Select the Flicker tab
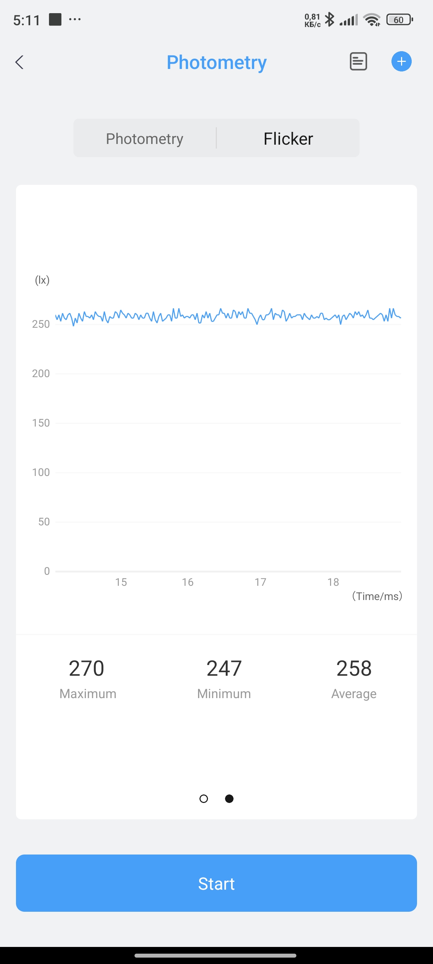Screen dimensions: 433x964 click(288, 139)
